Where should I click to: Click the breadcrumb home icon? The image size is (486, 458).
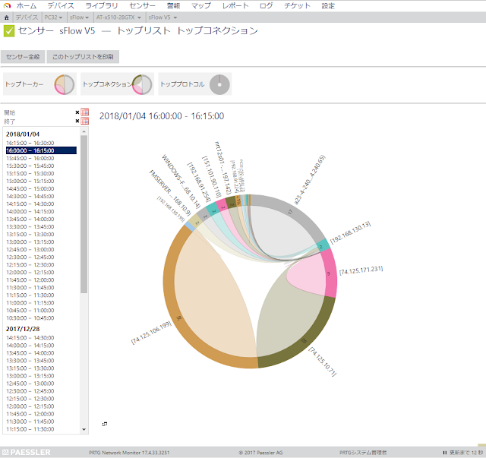tap(7, 17)
